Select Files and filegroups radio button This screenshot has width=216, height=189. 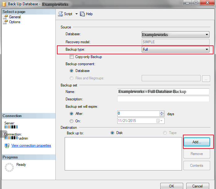(71, 78)
